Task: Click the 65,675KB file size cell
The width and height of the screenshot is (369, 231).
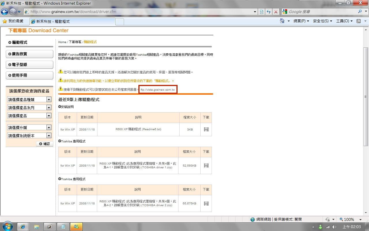Action: pyautogui.click(x=189, y=204)
